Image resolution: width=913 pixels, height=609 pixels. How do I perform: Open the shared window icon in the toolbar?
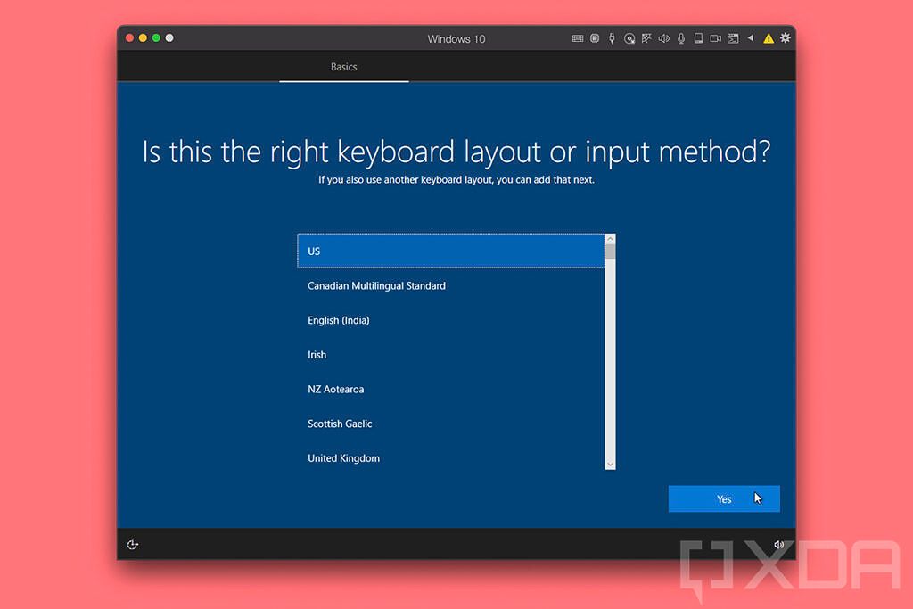pos(733,38)
